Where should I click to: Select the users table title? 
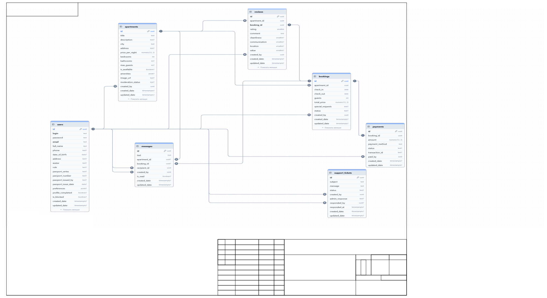pos(60,125)
